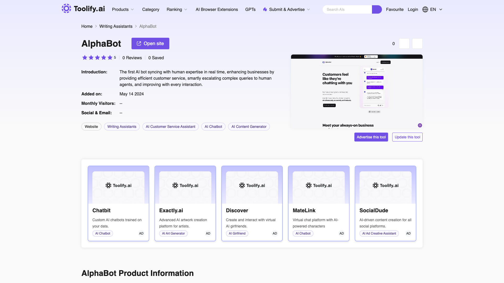Select the AI Content Generator tag
Viewport: 504px width, 283px height.
click(249, 127)
